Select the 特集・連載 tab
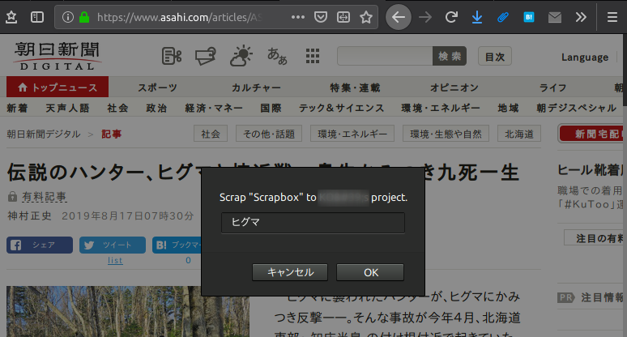627x337 pixels. coord(355,87)
